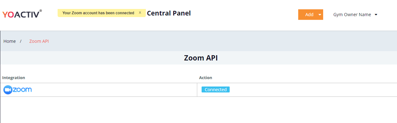Screen dimensions: 397x123
Task: Click the yellow notification banner background
Action: [102, 13]
